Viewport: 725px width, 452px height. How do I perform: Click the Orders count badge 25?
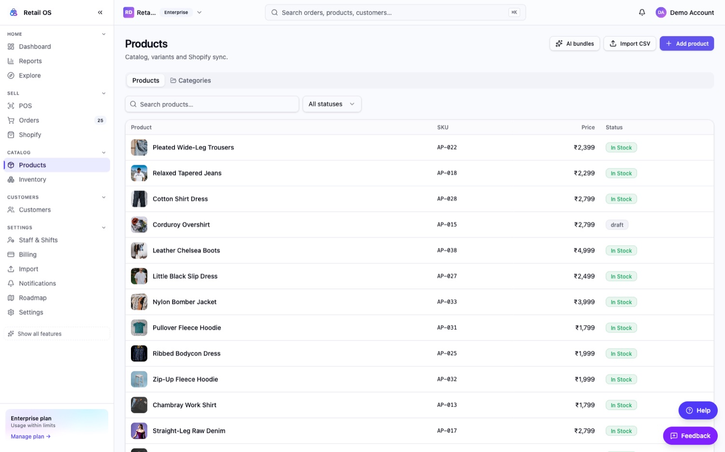[101, 121]
